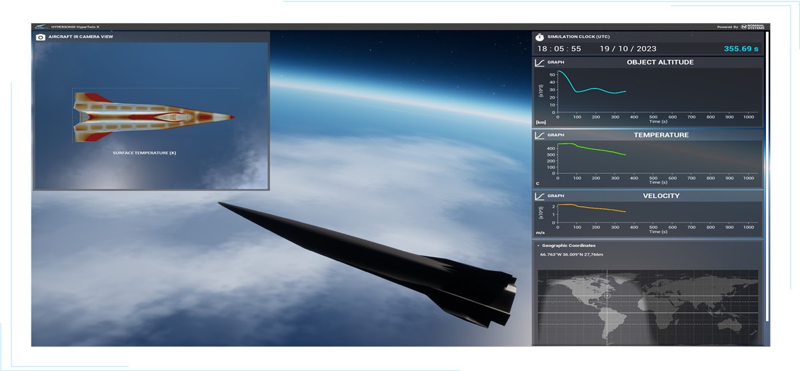800x371 pixels.
Task: Click the OBJECT ALTITUDE graph title
Action: point(660,62)
